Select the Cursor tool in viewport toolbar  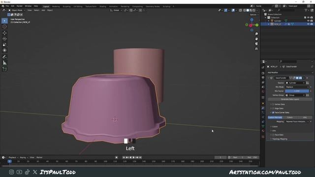click(x=4, y=27)
